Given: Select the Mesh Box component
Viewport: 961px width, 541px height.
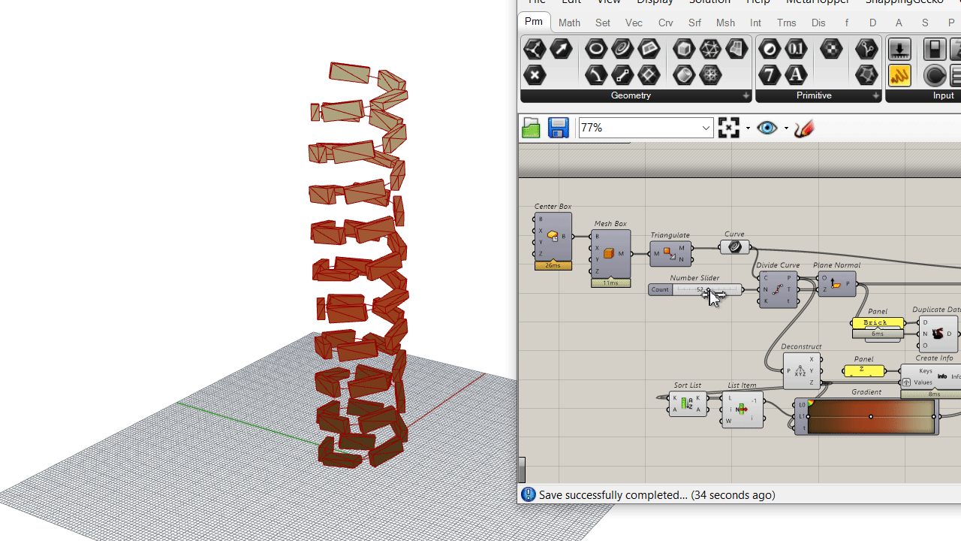Looking at the screenshot, I should coord(610,254).
